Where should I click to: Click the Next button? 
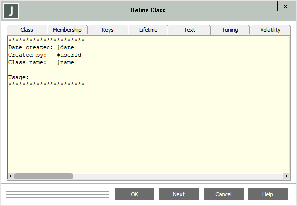[x=179, y=194]
